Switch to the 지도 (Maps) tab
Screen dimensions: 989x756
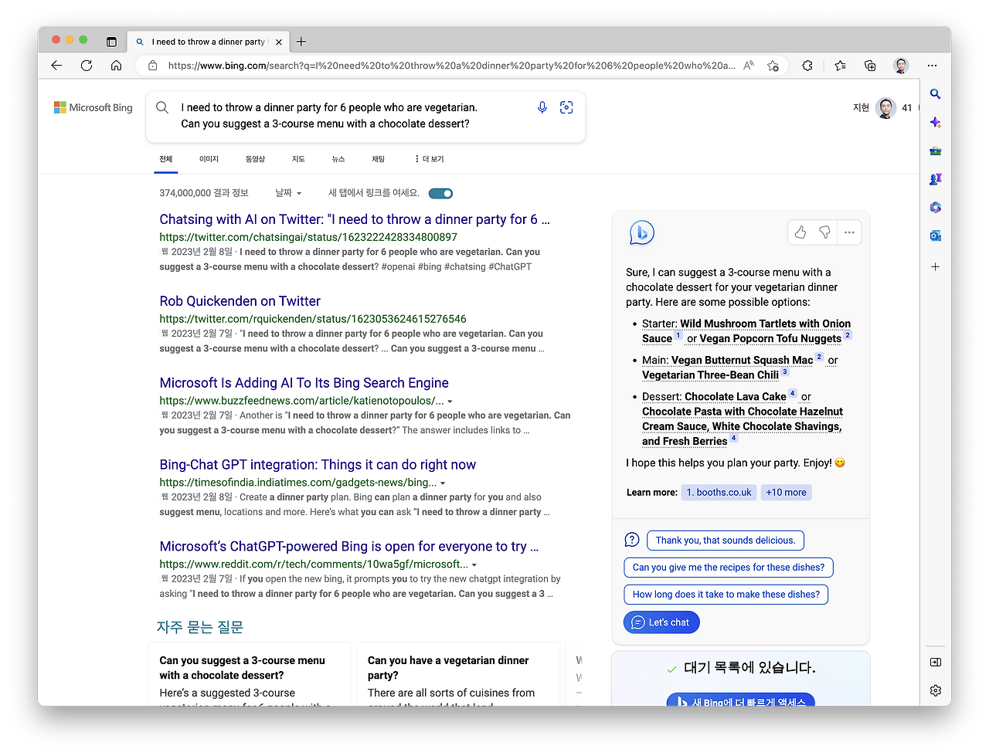298,159
